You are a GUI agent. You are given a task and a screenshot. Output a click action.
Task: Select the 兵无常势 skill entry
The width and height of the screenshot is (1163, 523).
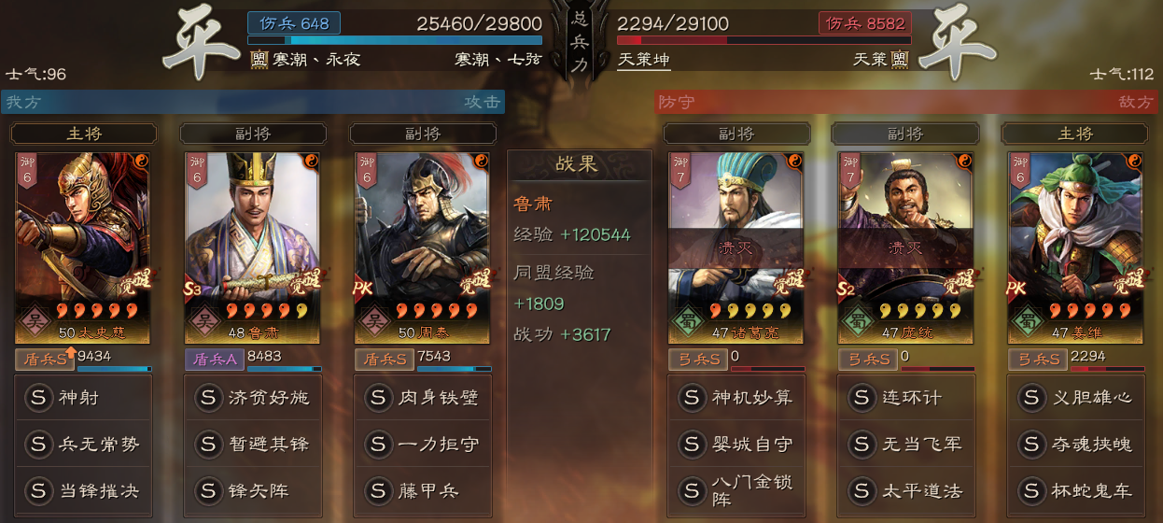[x=84, y=445]
